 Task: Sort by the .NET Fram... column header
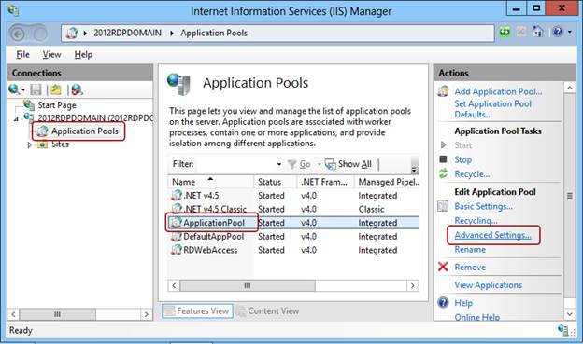tap(326, 182)
